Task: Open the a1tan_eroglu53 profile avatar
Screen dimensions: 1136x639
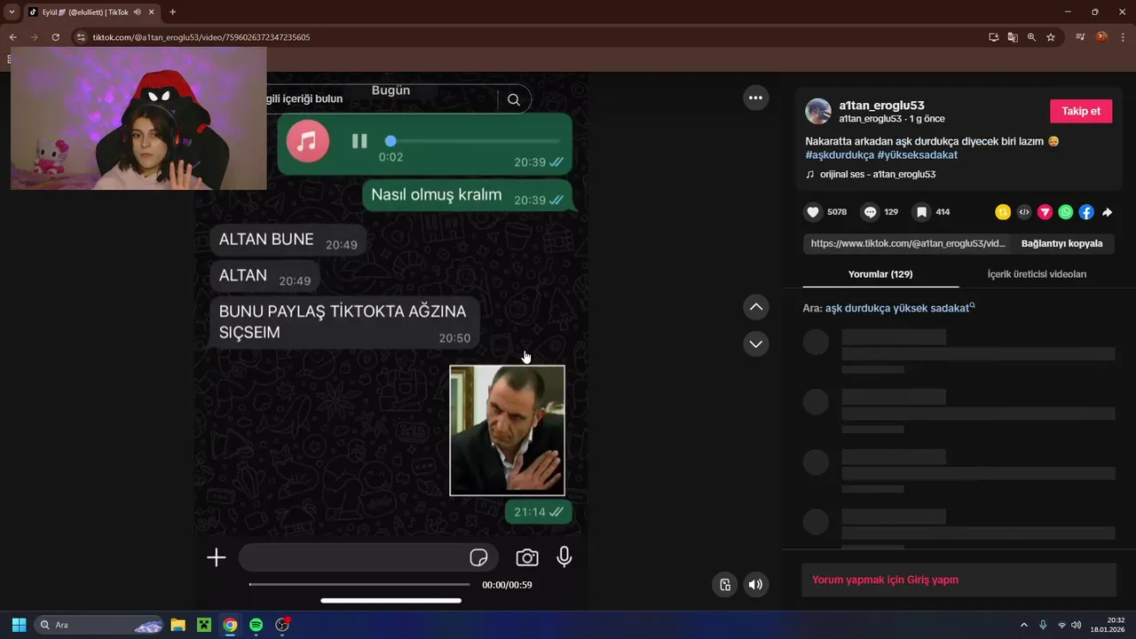Action: pos(818,111)
